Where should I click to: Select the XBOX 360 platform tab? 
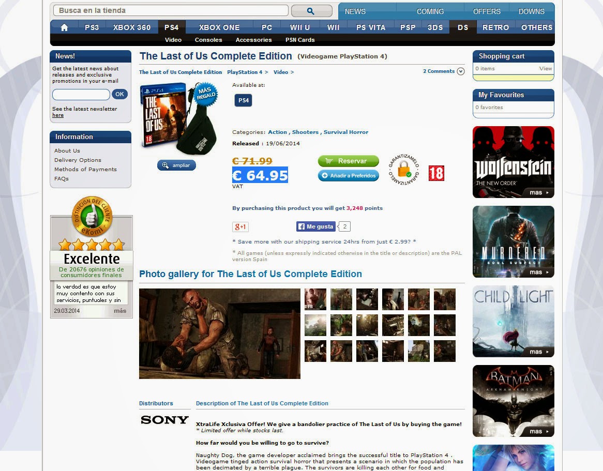(x=131, y=27)
